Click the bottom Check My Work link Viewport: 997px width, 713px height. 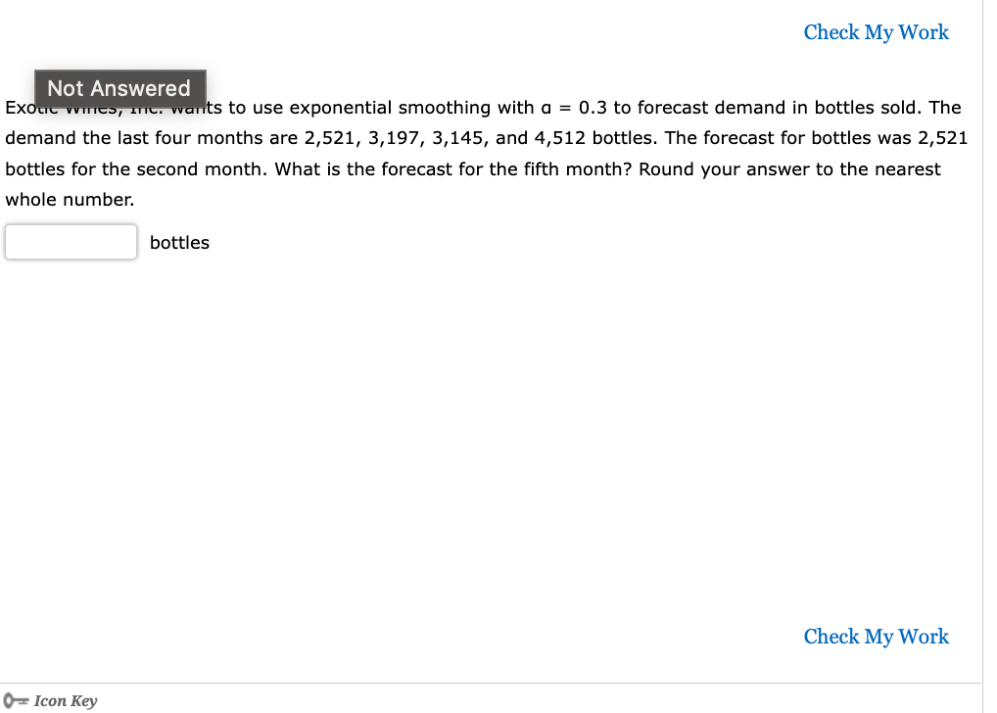coord(876,637)
